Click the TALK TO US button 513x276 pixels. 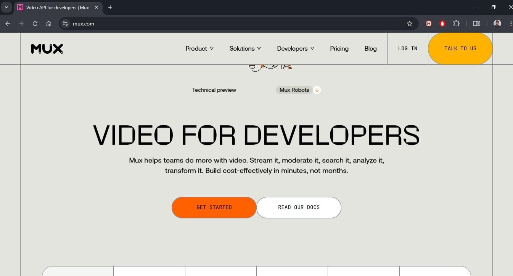pyautogui.click(x=460, y=48)
